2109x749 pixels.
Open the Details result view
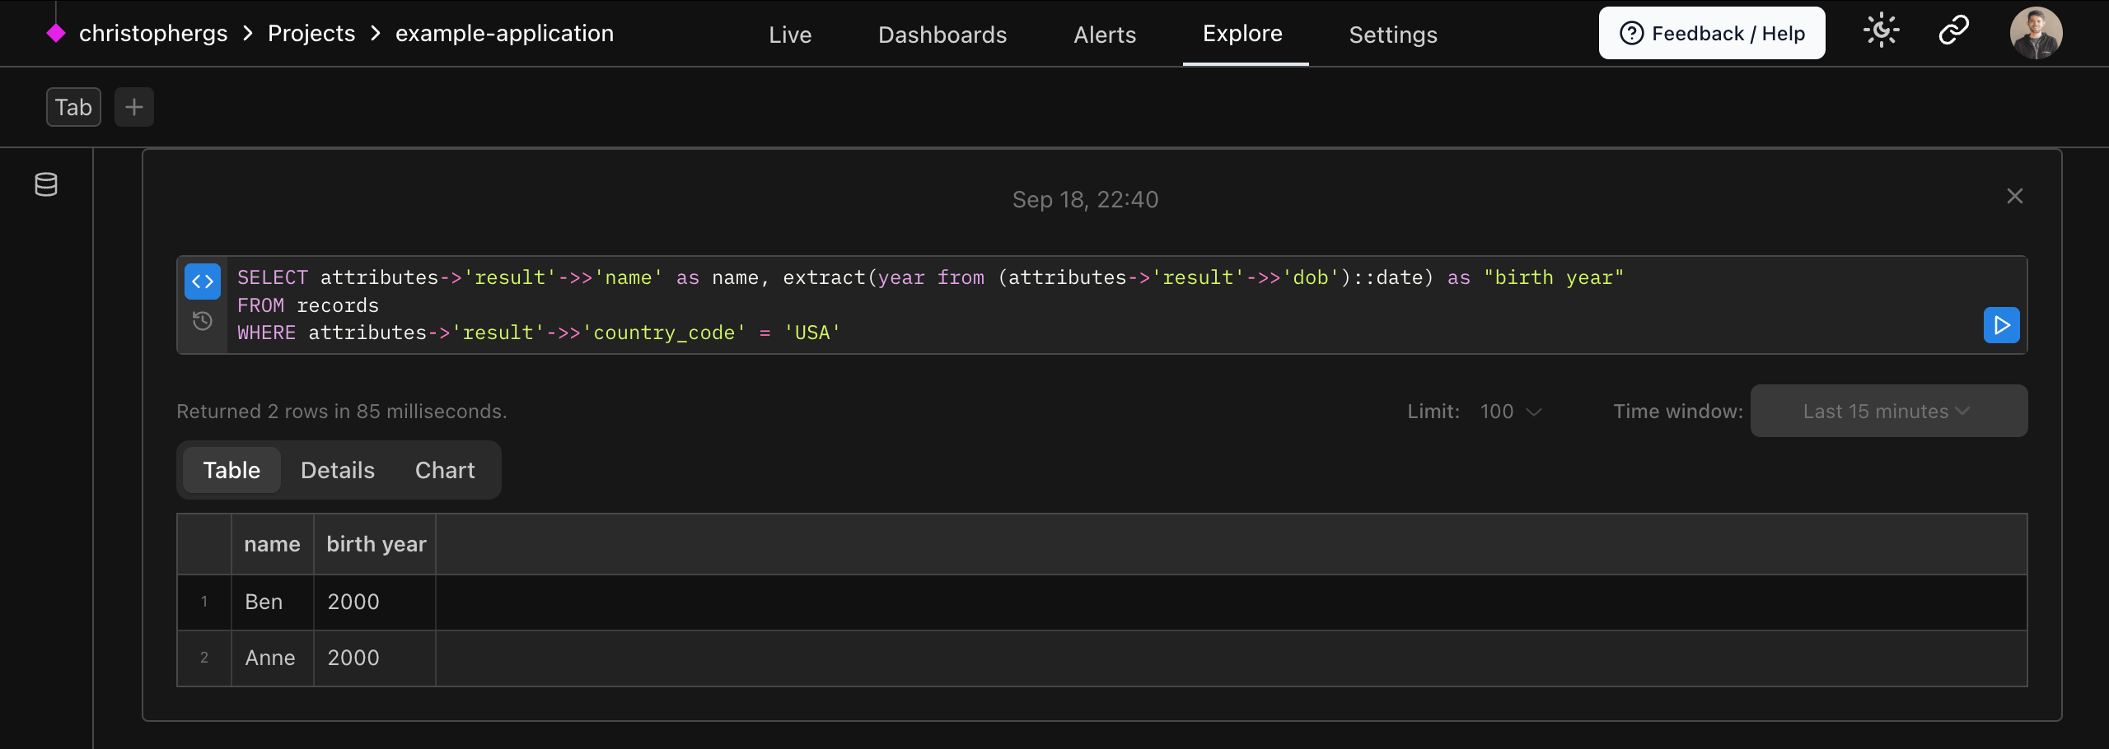pos(337,469)
